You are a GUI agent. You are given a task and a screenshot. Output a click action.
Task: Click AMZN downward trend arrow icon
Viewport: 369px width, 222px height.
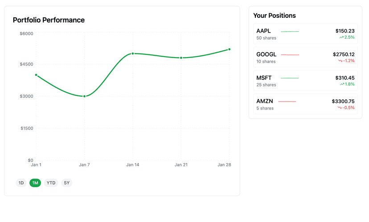click(x=340, y=107)
